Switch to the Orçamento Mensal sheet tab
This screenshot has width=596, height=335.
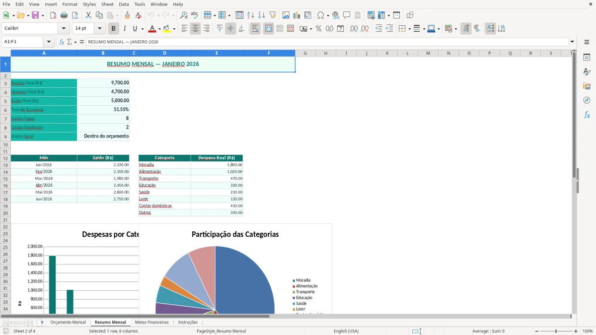point(68,322)
